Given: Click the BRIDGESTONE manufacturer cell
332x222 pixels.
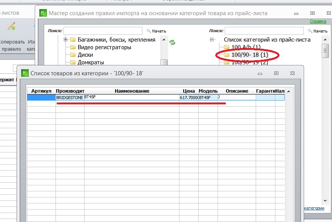Looking at the screenshot, I should [70, 98].
